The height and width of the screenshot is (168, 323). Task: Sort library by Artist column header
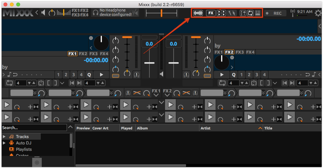231,128
